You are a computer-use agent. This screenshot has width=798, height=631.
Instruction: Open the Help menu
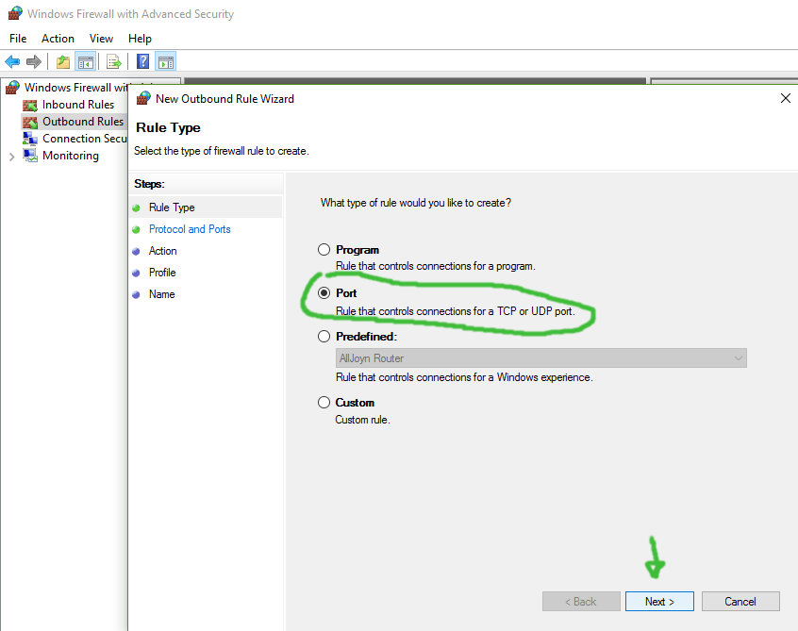(140, 39)
